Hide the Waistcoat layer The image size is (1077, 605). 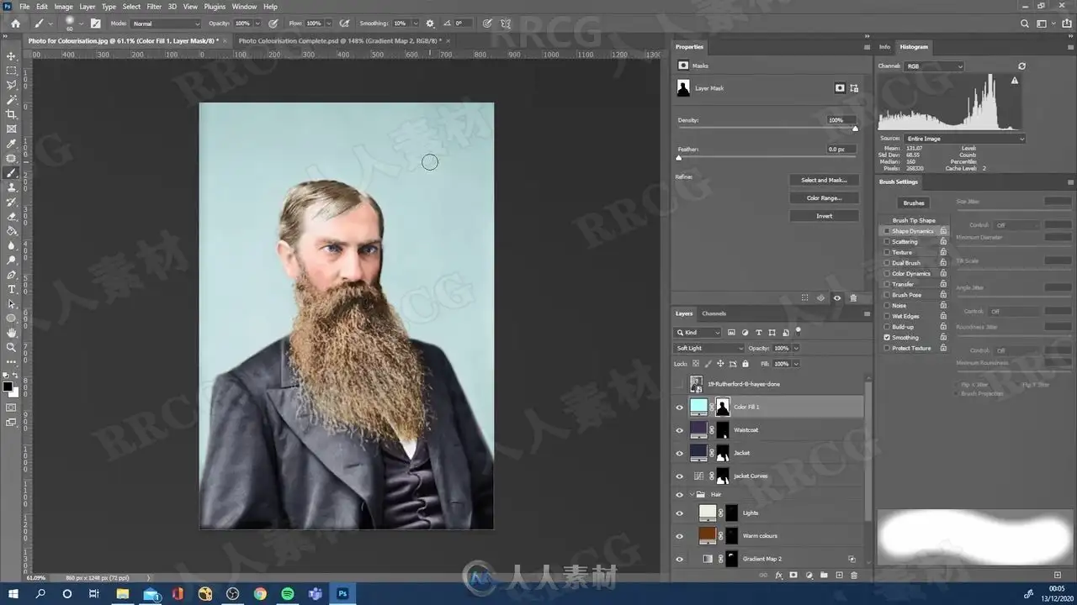(680, 430)
